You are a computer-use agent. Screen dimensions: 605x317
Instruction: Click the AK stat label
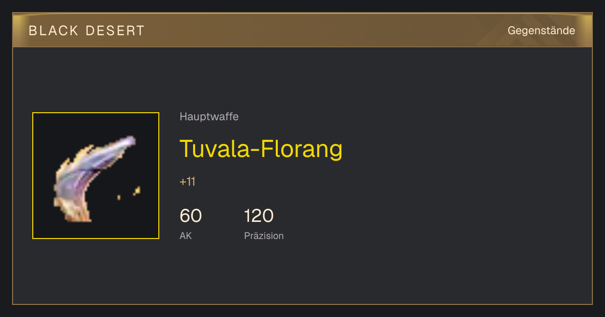[x=186, y=235]
